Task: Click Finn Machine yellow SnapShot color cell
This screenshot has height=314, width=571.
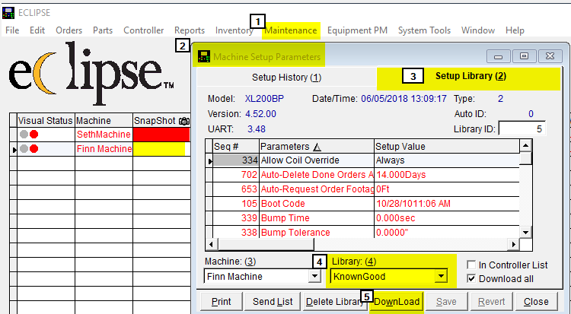Action: pyautogui.click(x=160, y=149)
